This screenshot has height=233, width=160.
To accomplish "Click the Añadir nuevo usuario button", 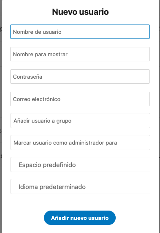I will (x=80, y=218).
